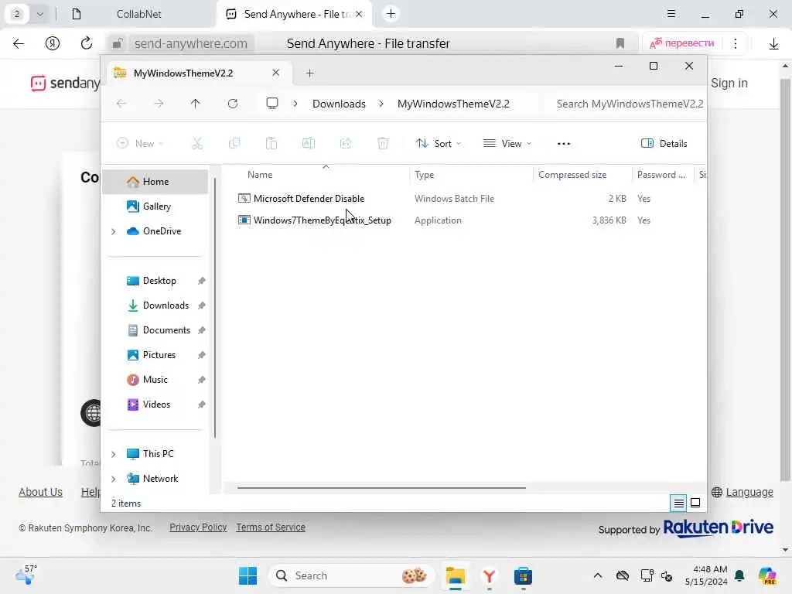Screen dimensions: 792x594
Task: Open the browser page options kebab menu
Action: 736,43
